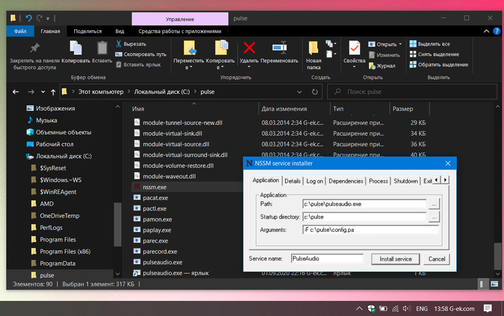
Task: Click the Pin to Quick Access icon
Action: click(x=35, y=48)
